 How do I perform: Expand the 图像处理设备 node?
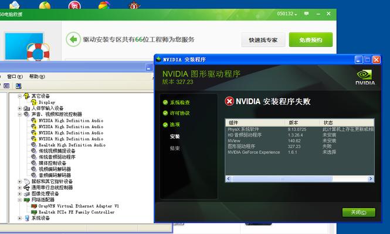pos(20,194)
